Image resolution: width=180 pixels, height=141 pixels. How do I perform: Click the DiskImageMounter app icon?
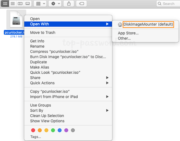pos(120,24)
